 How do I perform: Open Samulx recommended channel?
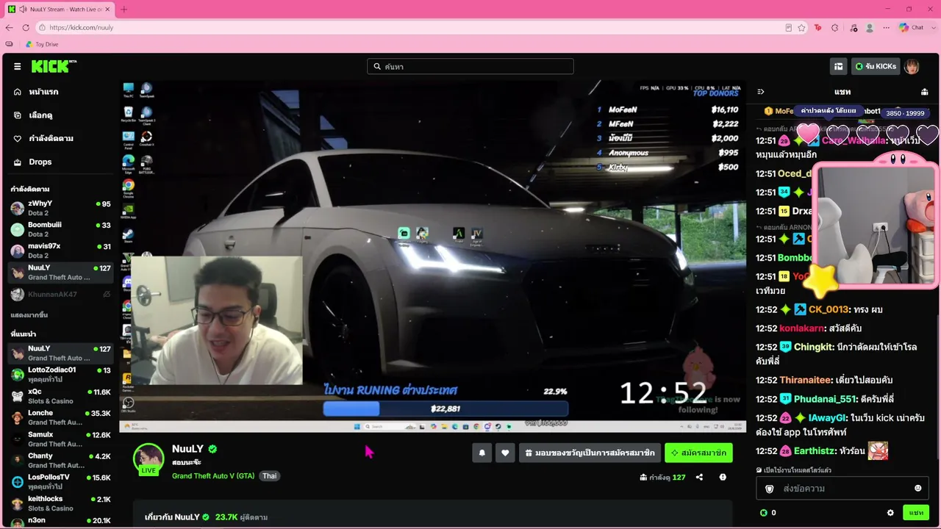coord(60,439)
